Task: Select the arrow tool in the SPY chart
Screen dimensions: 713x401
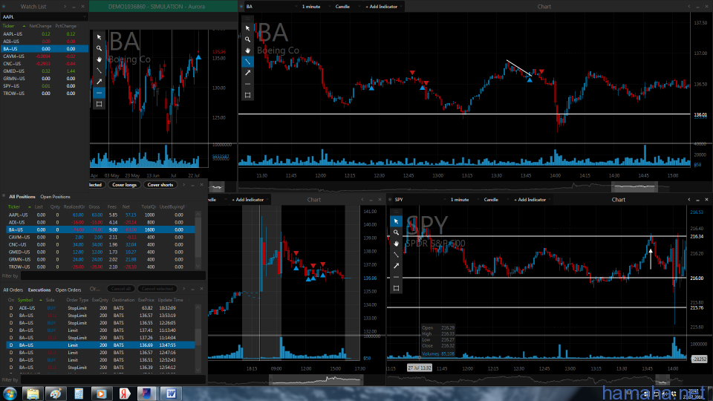Action: pyautogui.click(x=396, y=266)
